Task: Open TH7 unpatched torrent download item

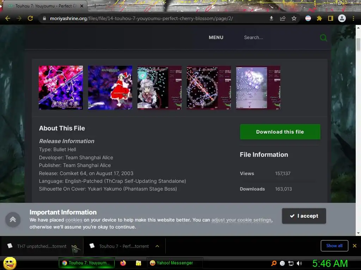Action: [x=42, y=246]
